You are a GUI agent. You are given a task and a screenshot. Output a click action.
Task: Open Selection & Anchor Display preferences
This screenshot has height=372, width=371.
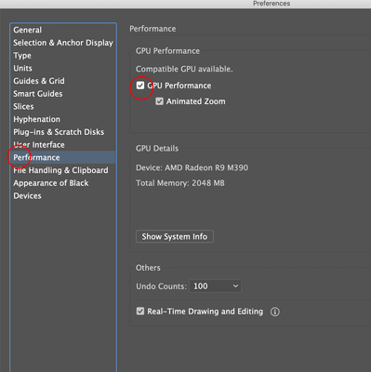tap(63, 43)
